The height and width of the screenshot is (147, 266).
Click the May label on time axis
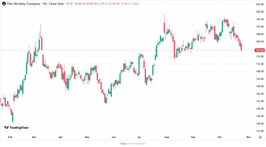(87, 137)
